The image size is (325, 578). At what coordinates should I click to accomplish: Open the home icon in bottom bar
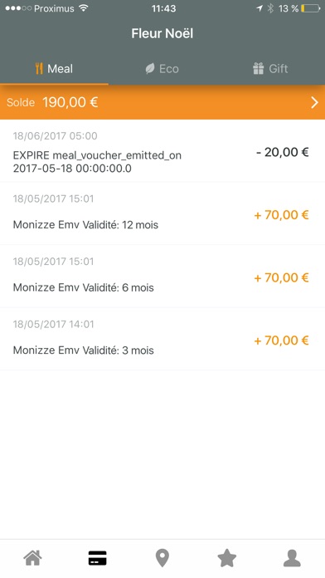[33, 558]
